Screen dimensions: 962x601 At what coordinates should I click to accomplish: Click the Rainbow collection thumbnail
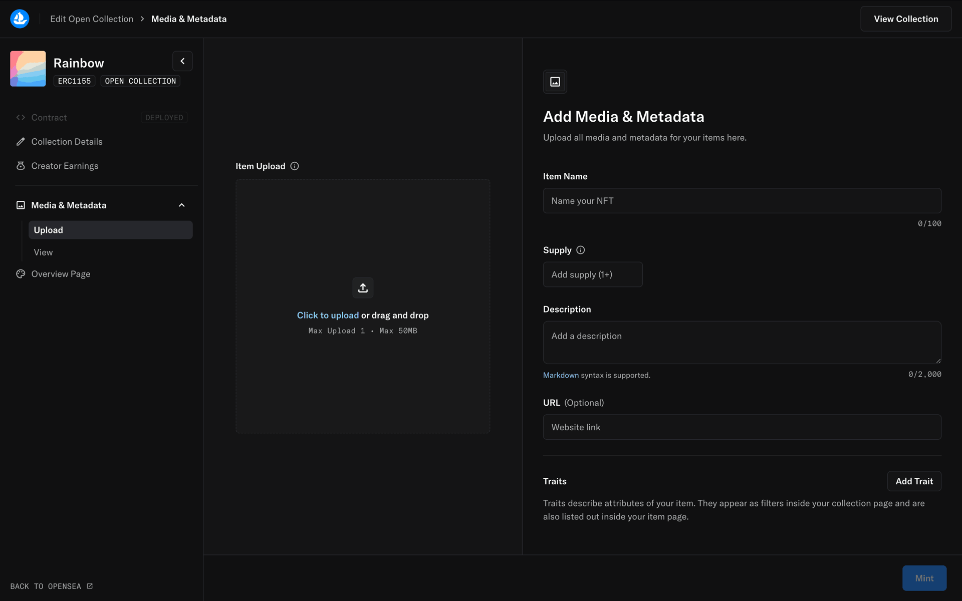[x=28, y=69]
